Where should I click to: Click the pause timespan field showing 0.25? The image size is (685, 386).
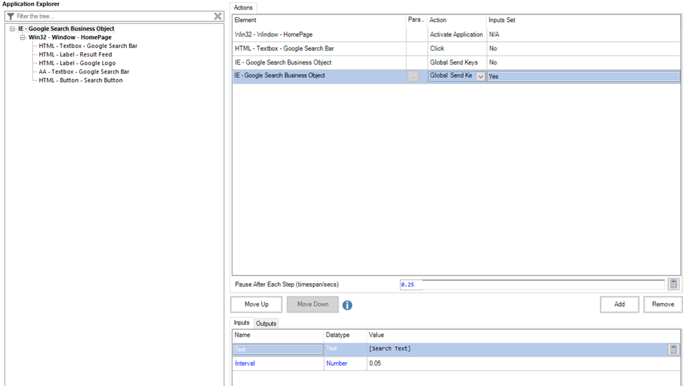pyautogui.click(x=531, y=285)
